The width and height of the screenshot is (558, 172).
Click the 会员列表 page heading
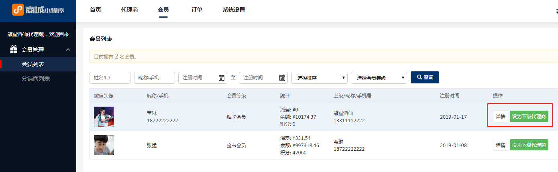click(101, 39)
